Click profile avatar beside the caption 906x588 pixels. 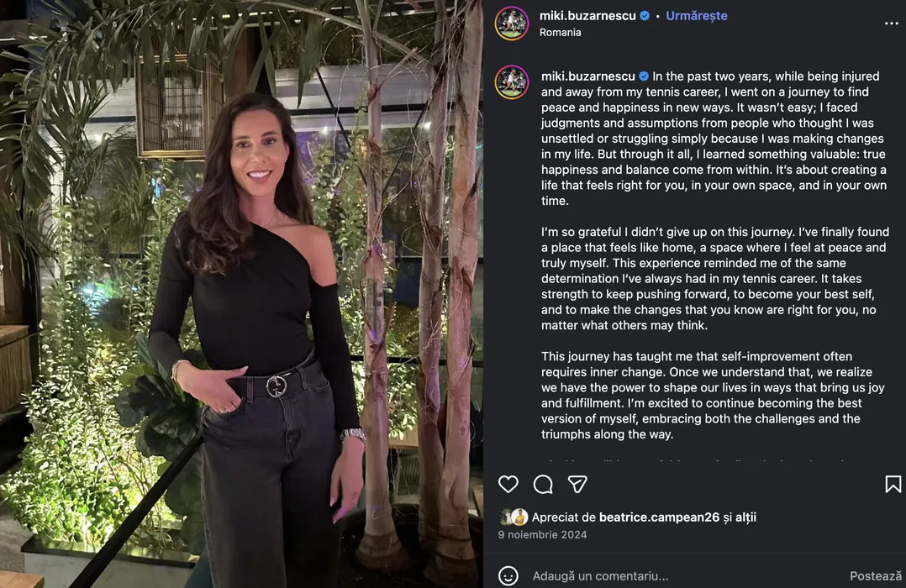click(512, 82)
